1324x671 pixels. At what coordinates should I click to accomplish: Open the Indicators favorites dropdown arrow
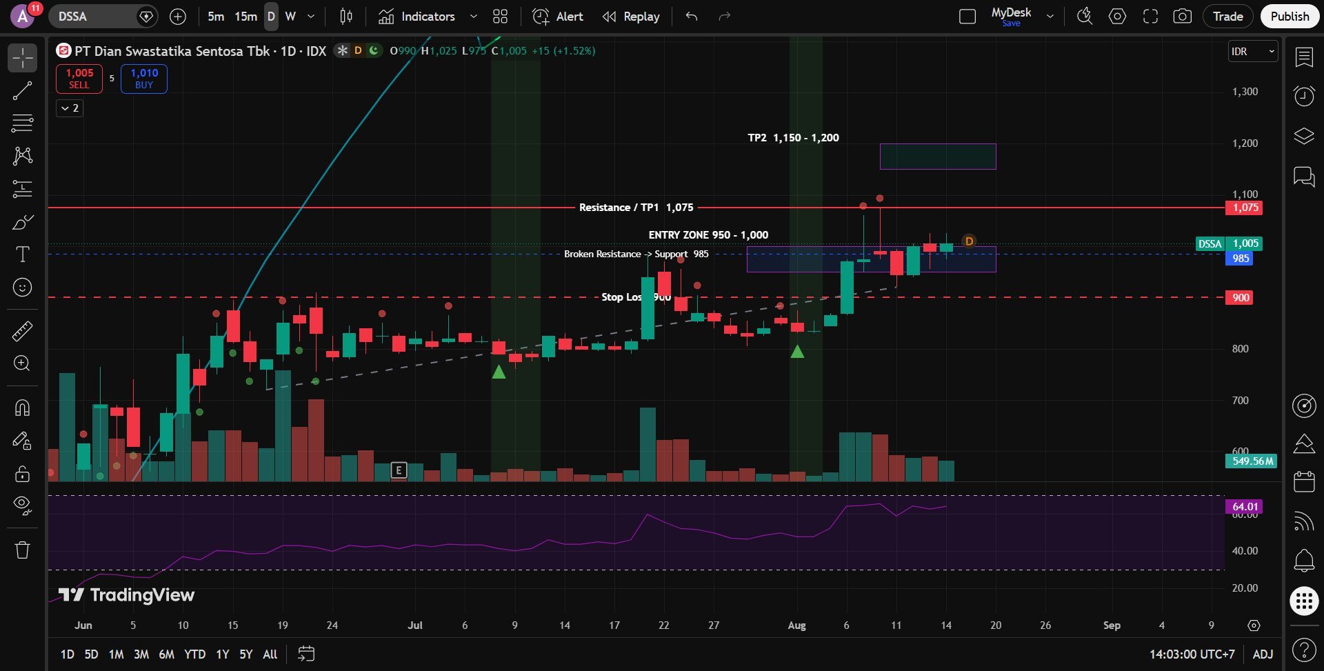click(474, 17)
